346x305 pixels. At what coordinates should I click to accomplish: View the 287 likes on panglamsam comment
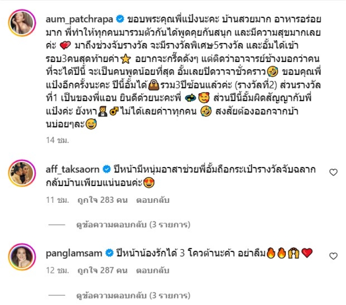click(103, 270)
